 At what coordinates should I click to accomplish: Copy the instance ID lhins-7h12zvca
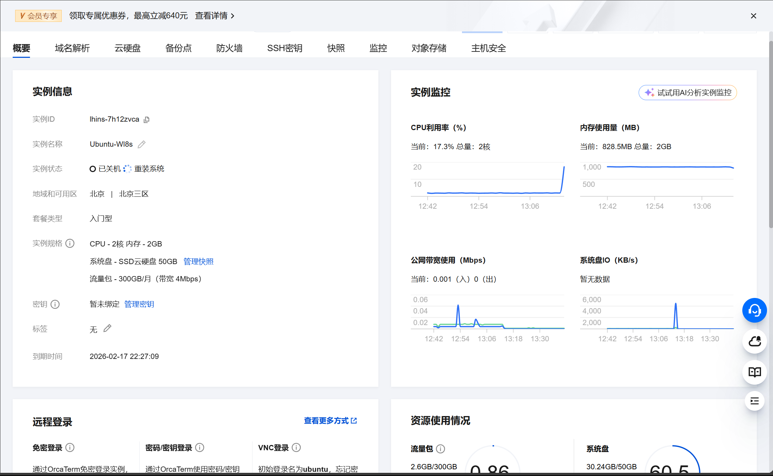pyautogui.click(x=146, y=119)
